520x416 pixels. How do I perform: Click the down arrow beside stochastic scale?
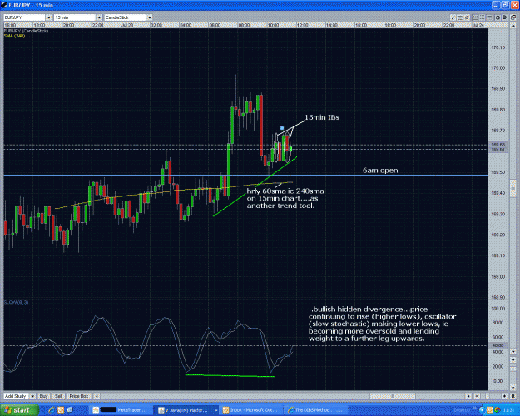click(513, 352)
